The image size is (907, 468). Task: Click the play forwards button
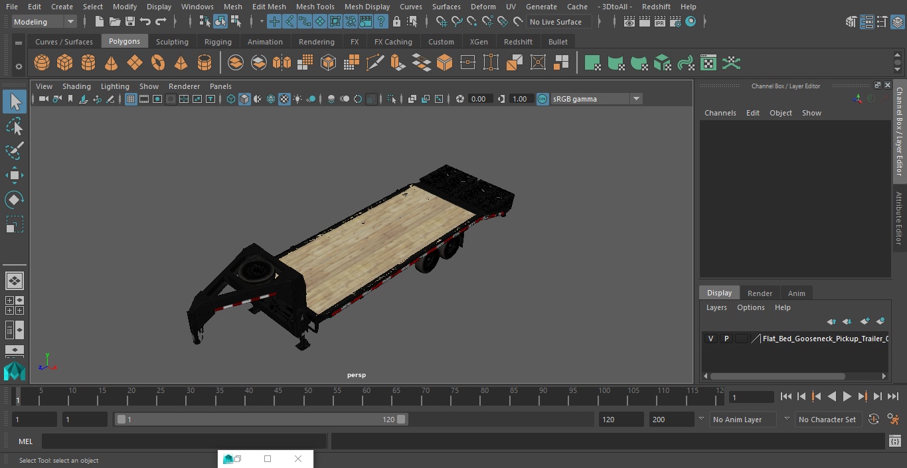click(847, 396)
